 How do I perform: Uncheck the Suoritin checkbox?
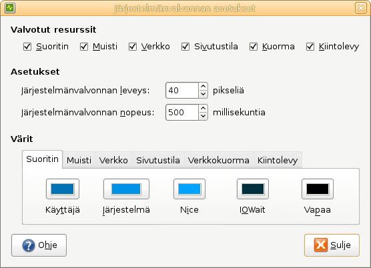[x=27, y=47]
